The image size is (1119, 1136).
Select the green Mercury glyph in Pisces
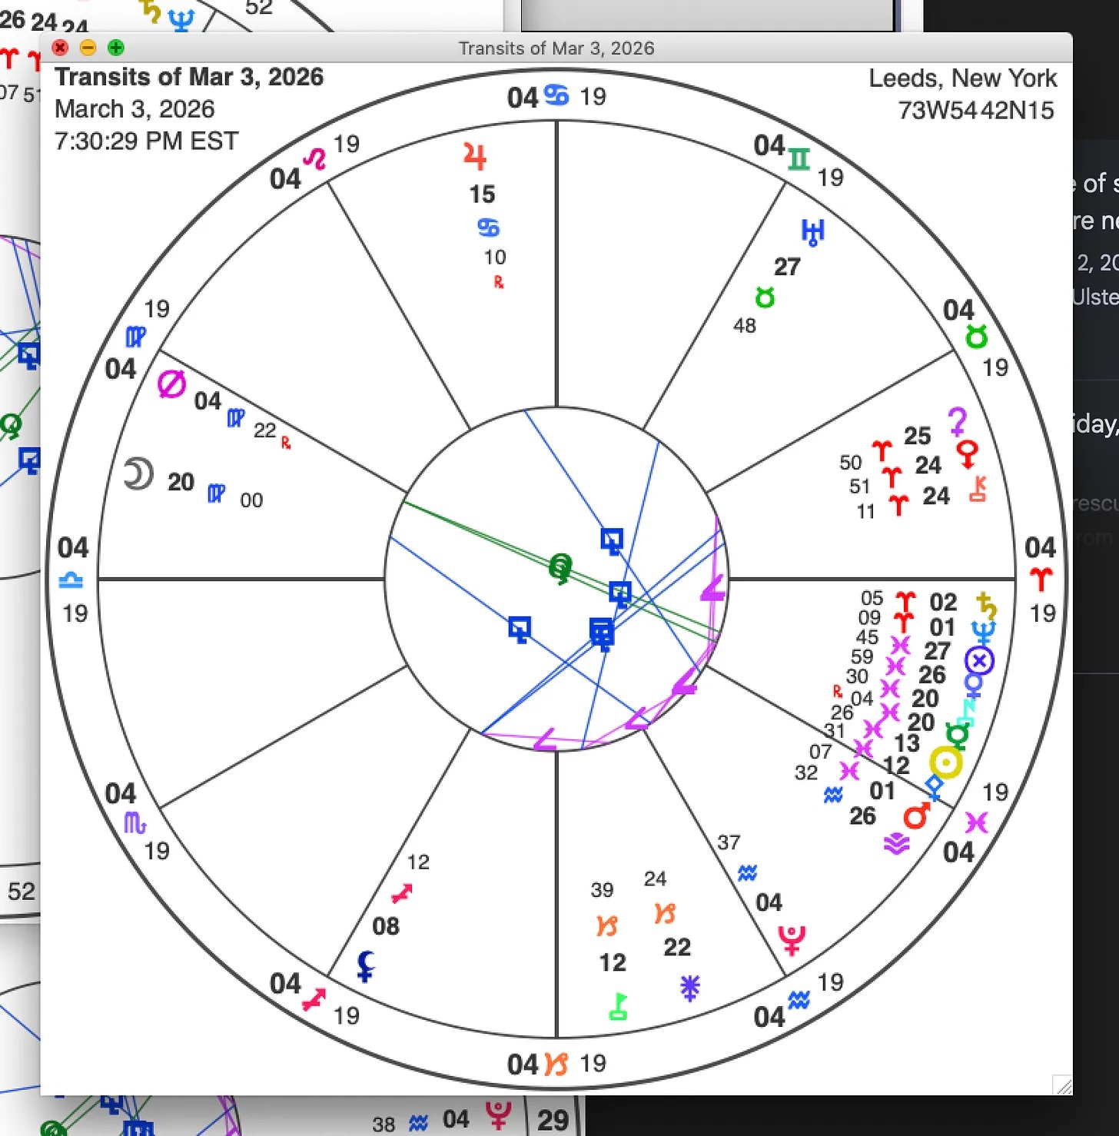tap(958, 734)
